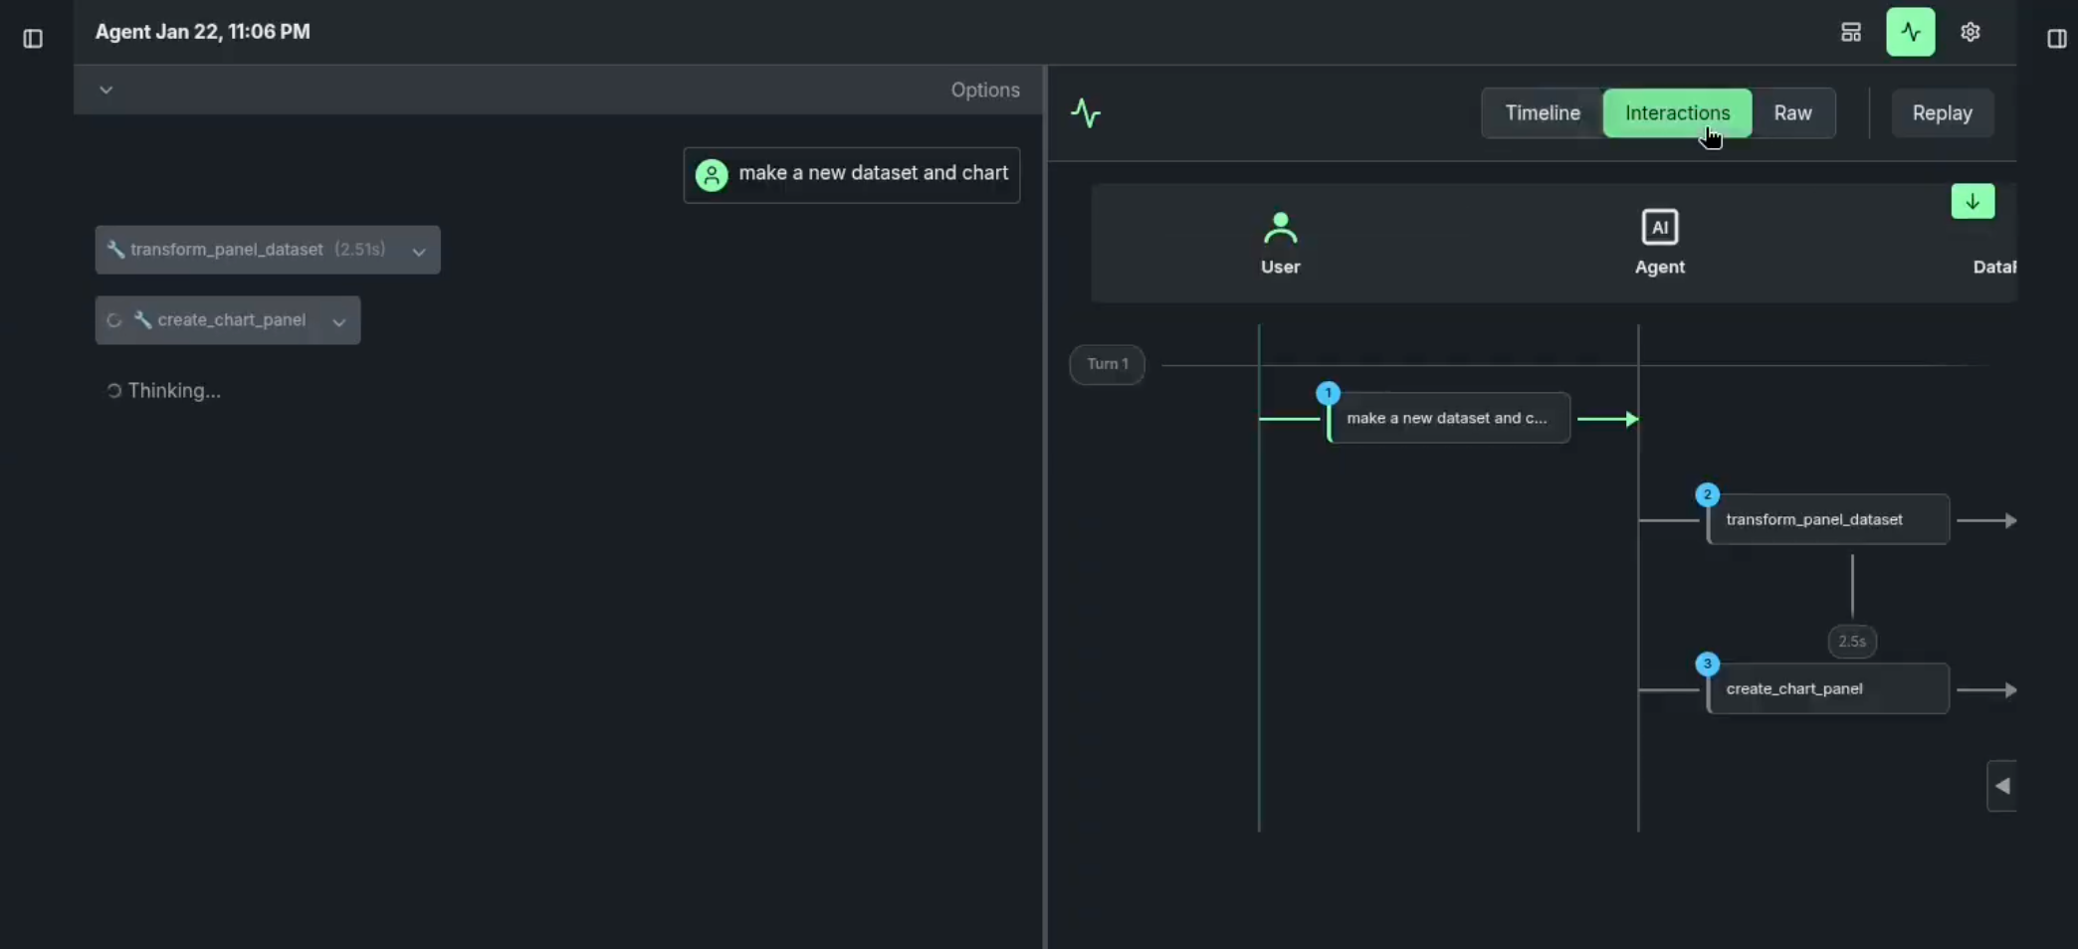Select the Turn 1 marker
The height and width of the screenshot is (949, 2078).
(1107, 364)
